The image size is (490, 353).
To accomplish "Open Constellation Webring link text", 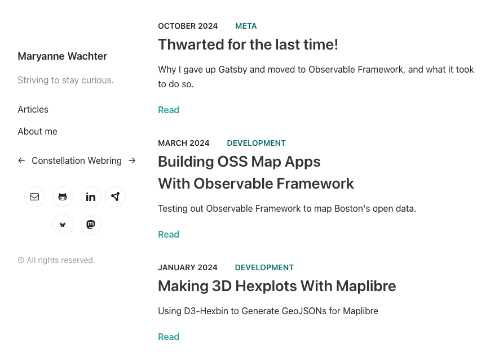I will point(77,160).
